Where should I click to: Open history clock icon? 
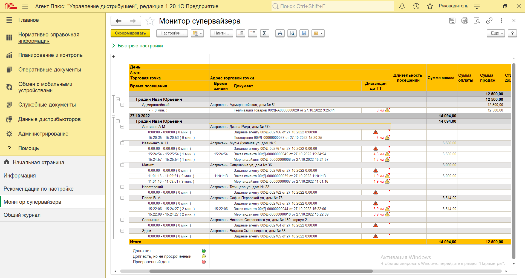[x=416, y=6]
